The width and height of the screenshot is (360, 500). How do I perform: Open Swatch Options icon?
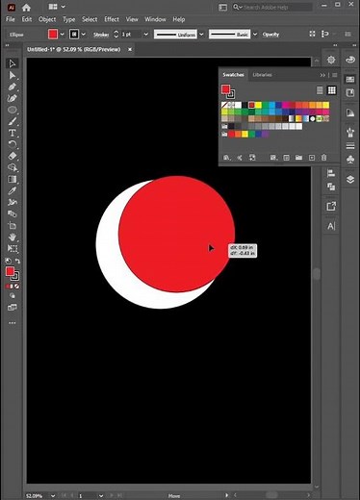point(286,158)
